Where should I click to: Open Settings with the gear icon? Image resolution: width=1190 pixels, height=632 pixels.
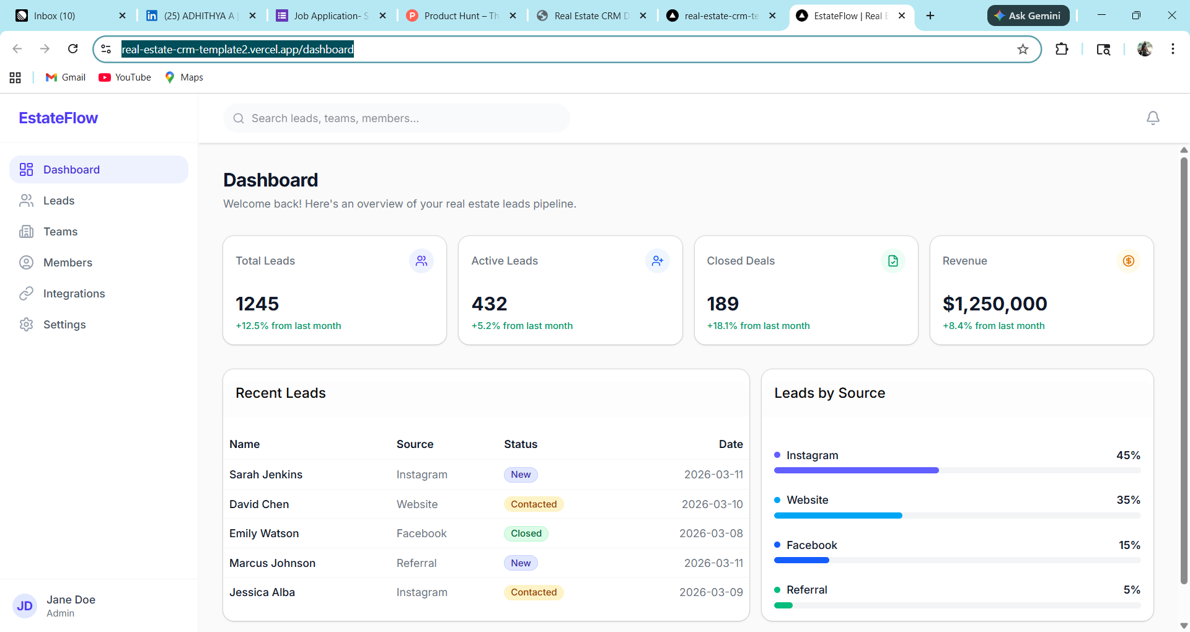tap(26, 324)
